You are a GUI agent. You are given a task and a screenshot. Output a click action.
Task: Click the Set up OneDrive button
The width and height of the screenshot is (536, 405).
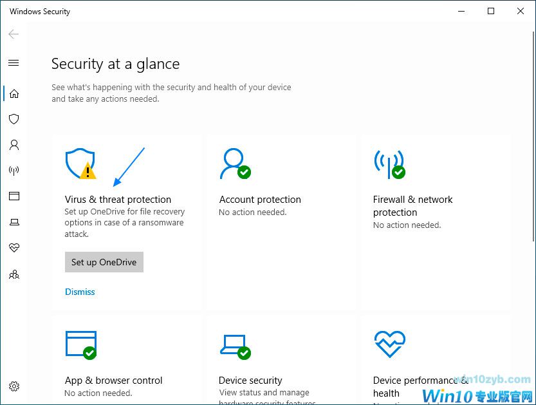pos(104,262)
